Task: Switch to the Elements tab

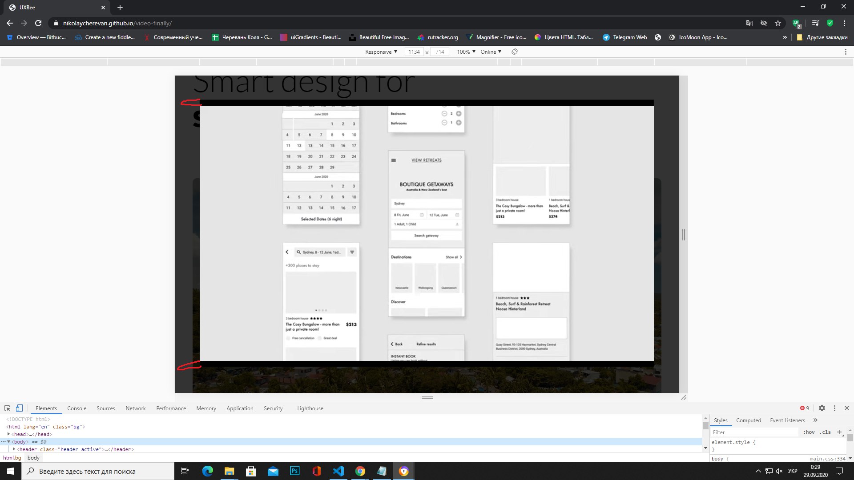Action: click(46, 408)
